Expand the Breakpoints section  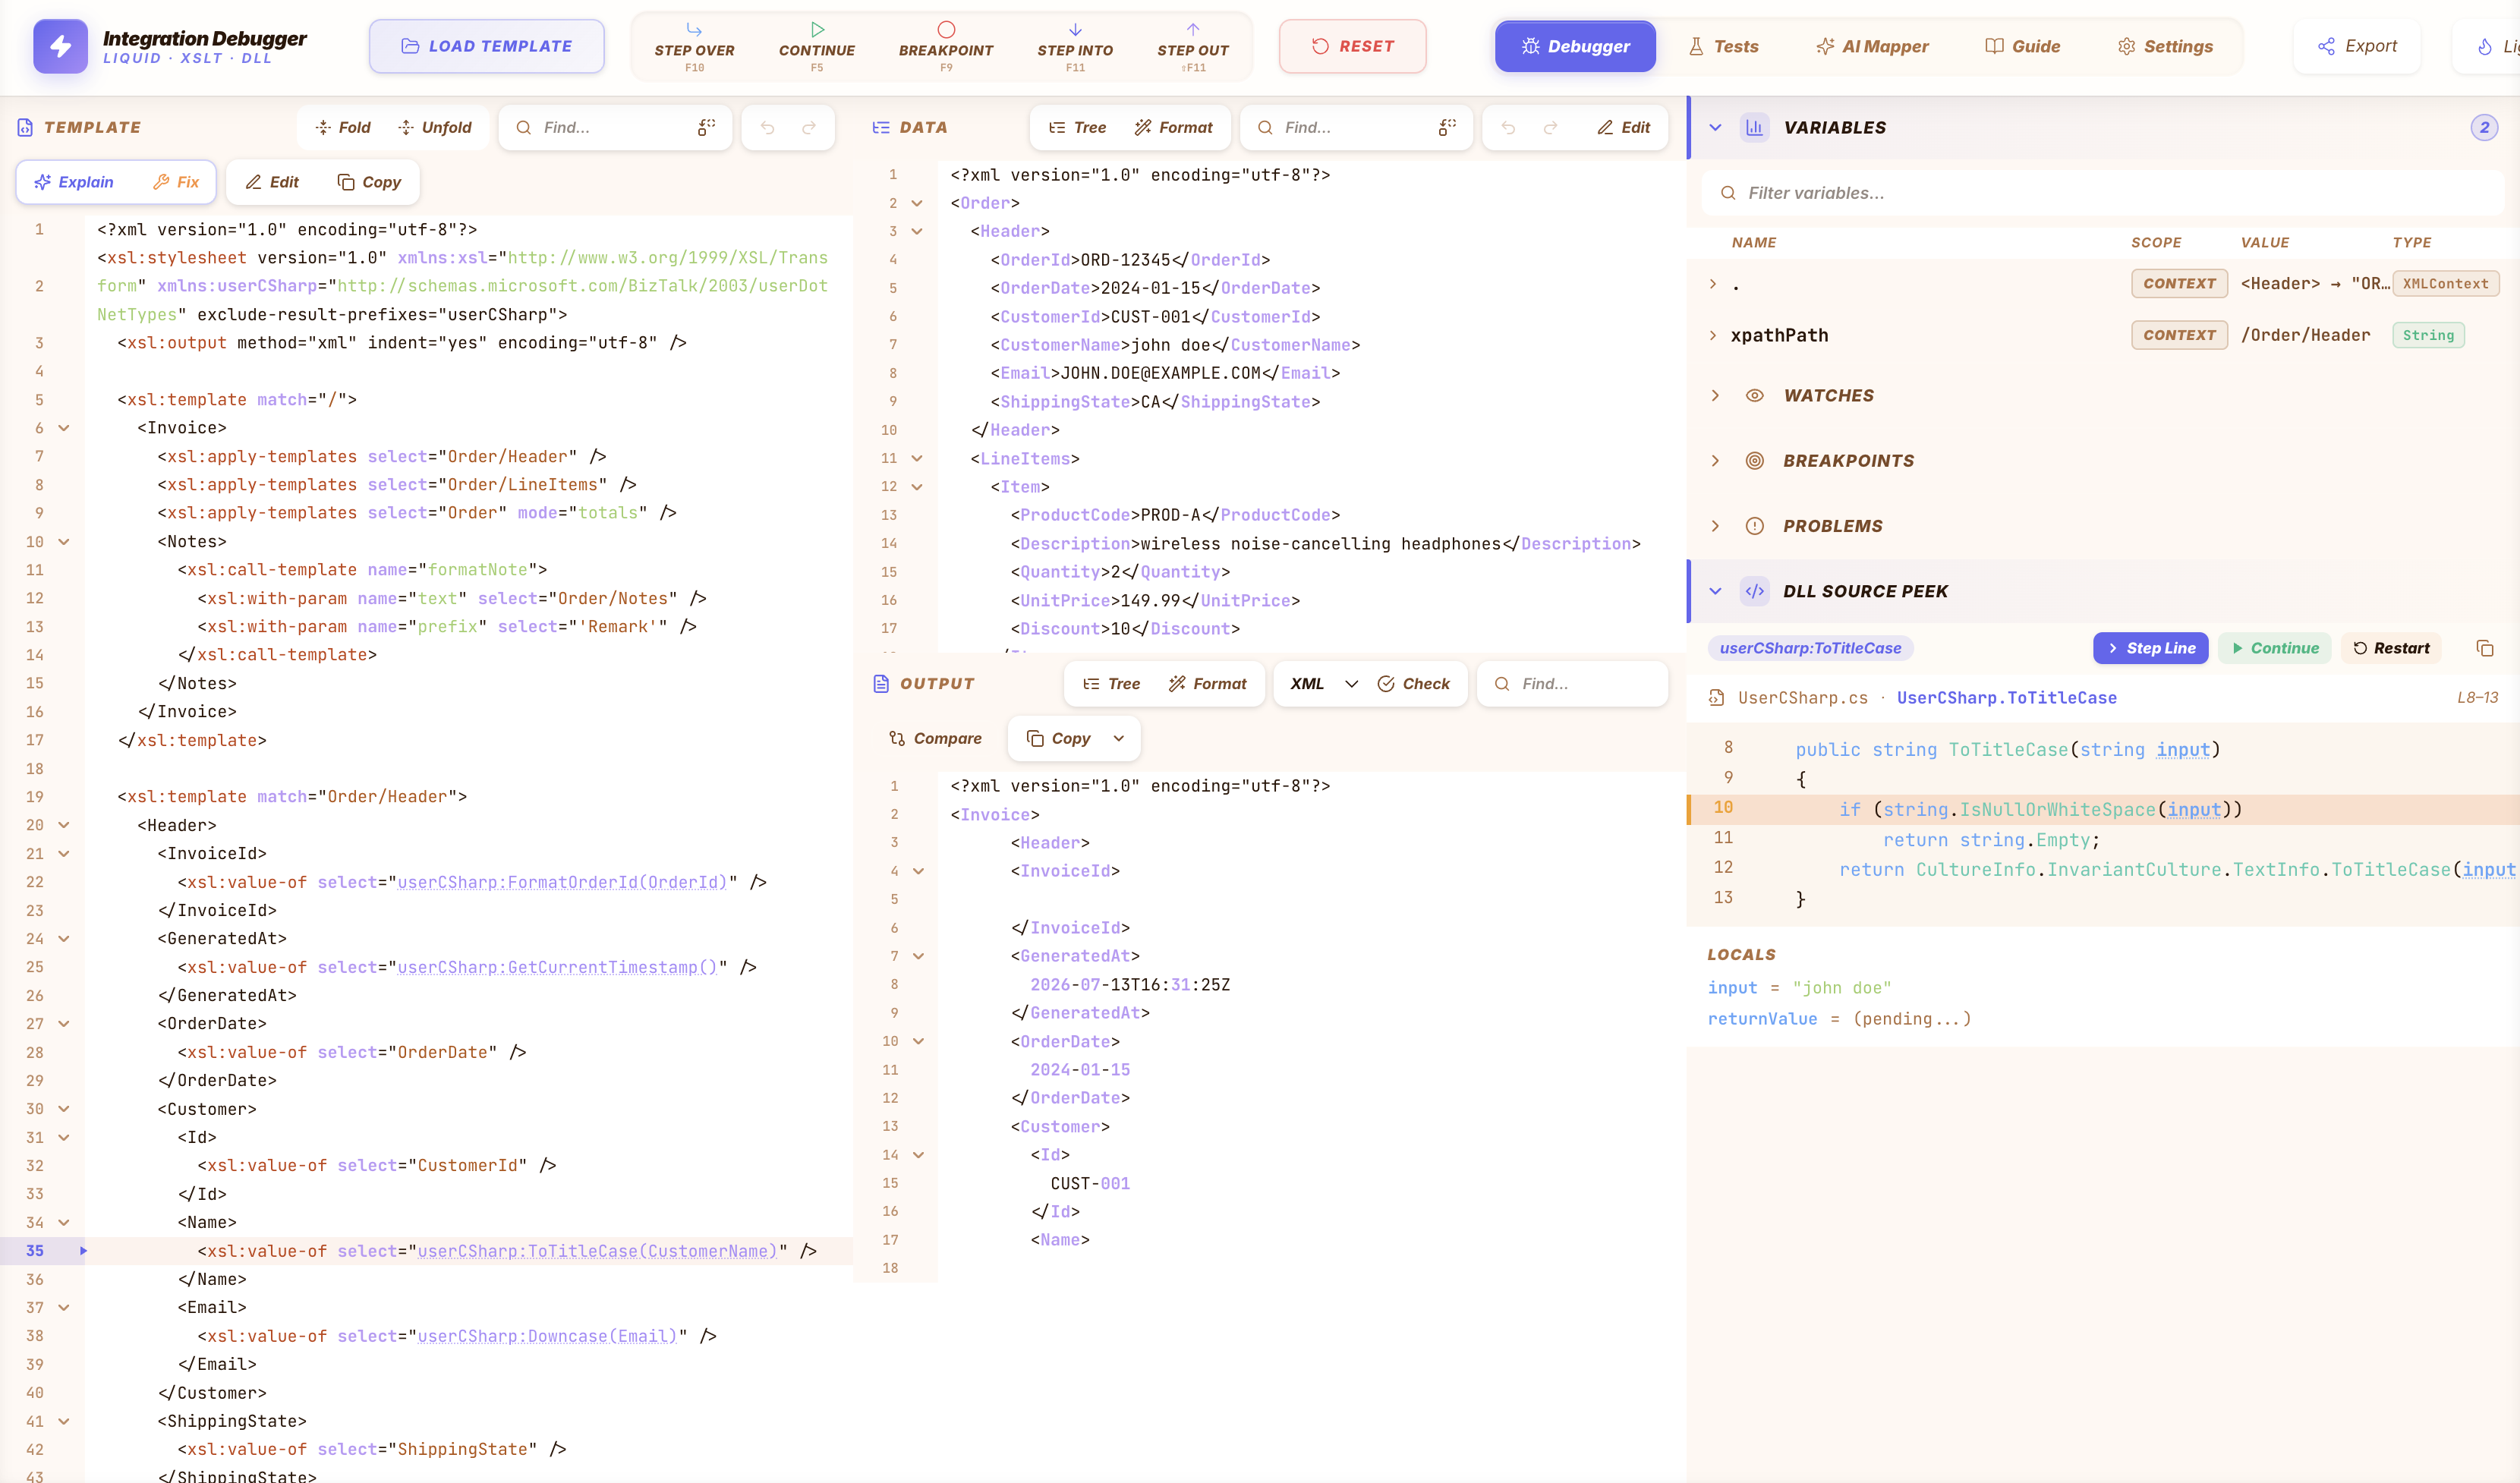1715,461
